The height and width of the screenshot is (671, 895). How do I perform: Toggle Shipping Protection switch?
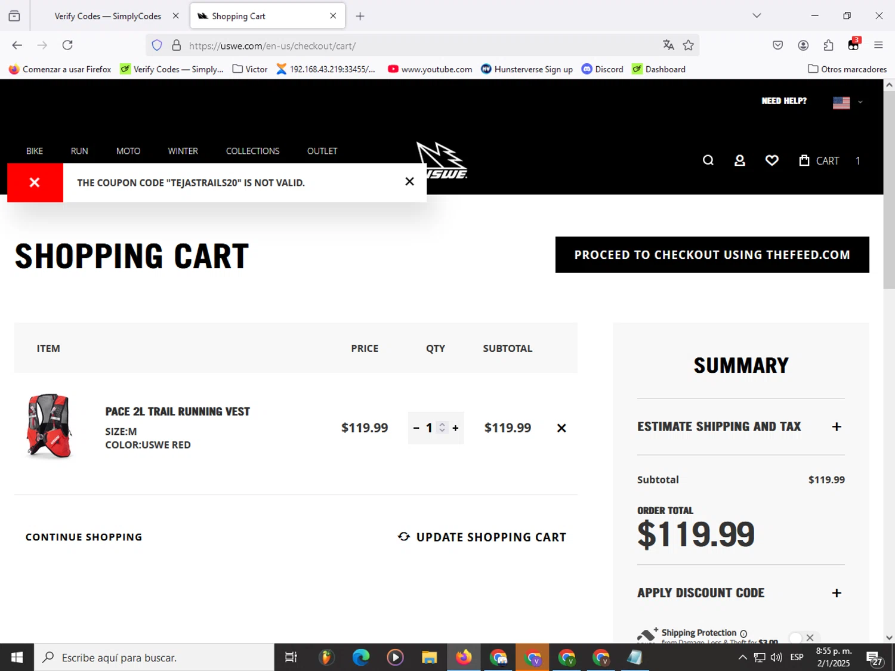pyautogui.click(x=804, y=638)
